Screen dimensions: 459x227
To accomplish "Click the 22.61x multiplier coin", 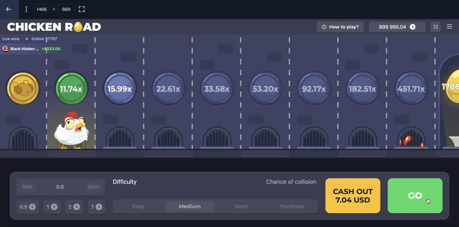I will pos(168,89).
